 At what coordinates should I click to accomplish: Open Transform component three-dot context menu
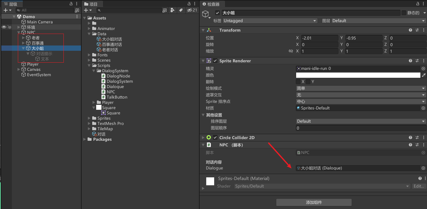(423, 30)
